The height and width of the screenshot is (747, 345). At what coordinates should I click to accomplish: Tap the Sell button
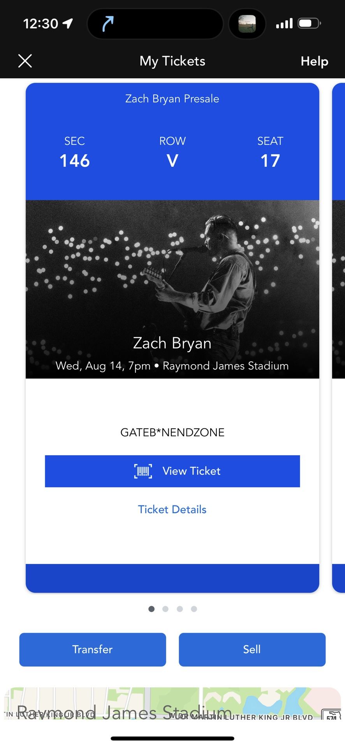click(x=252, y=649)
